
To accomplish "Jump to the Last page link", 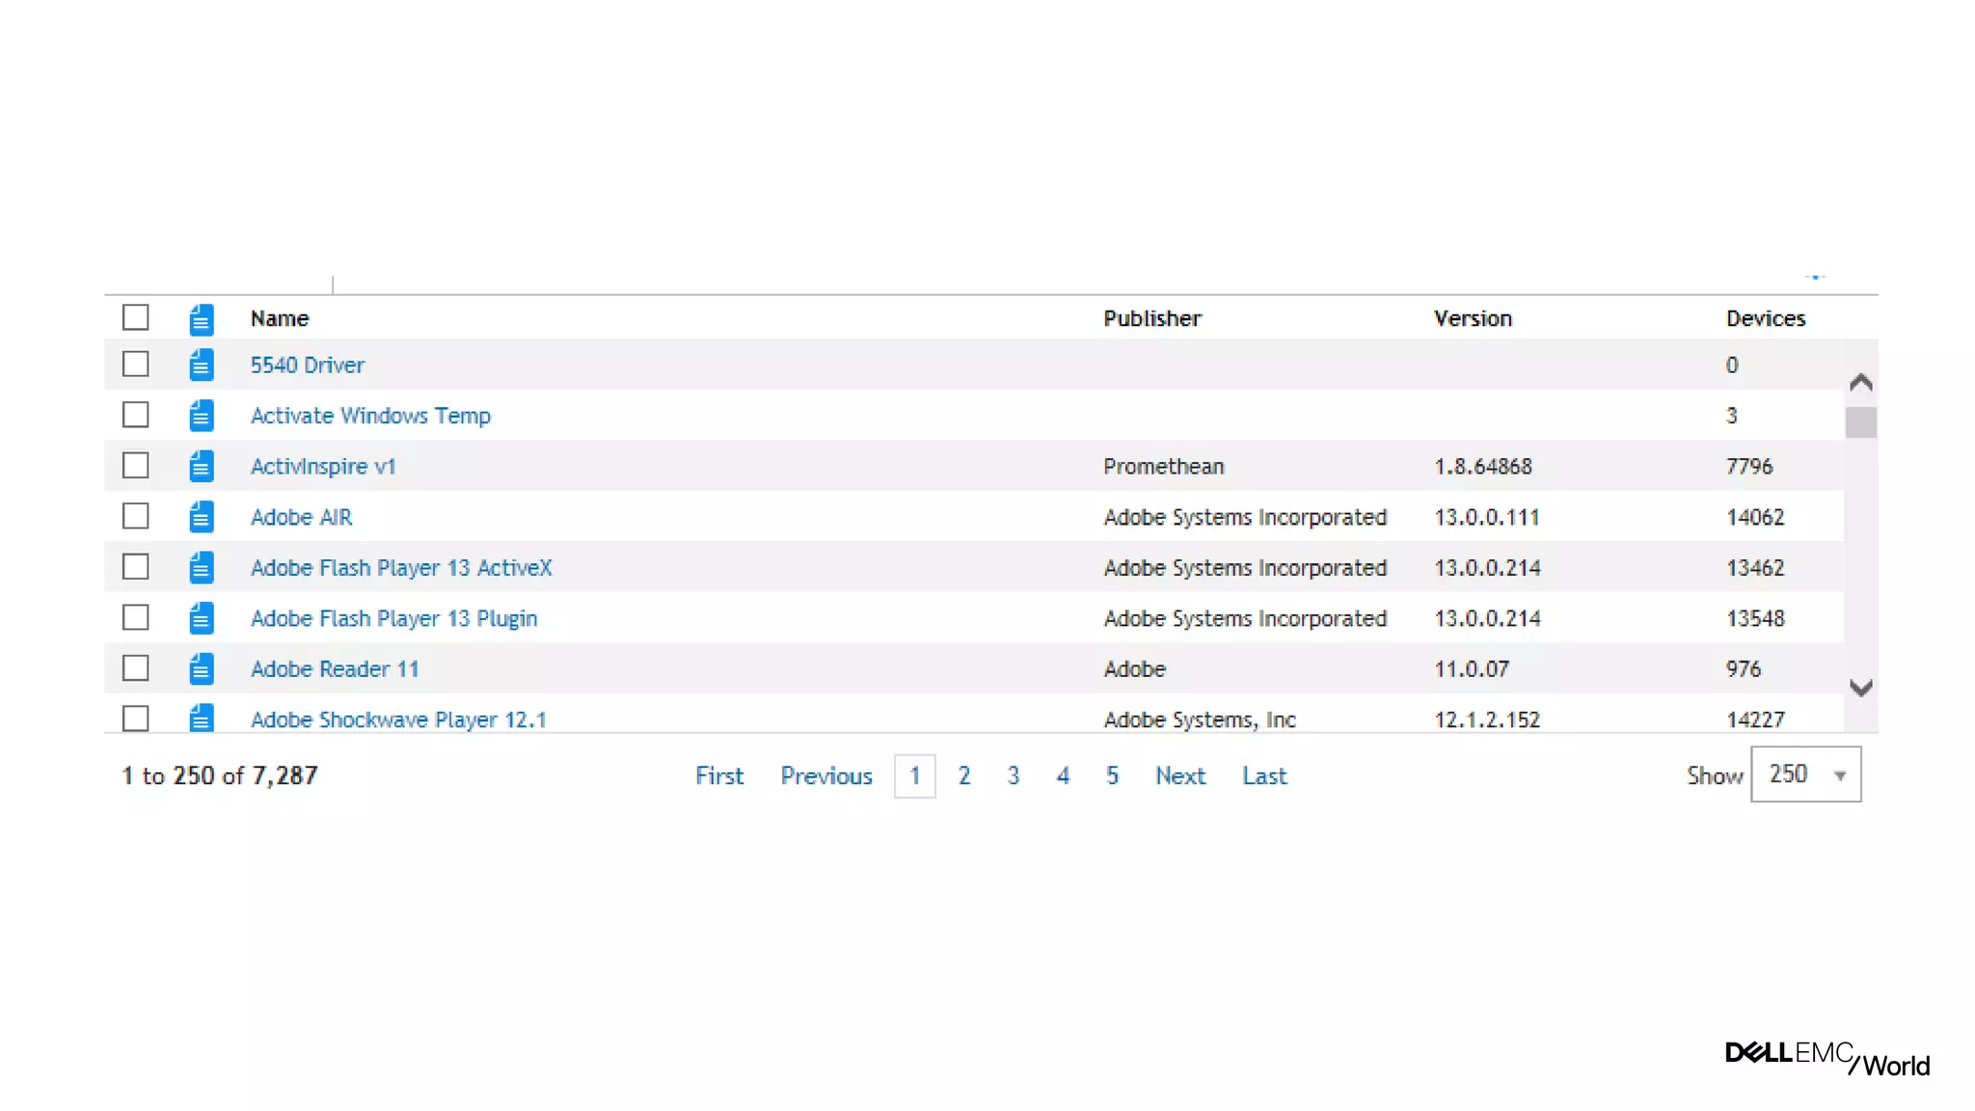I will coord(1264,775).
